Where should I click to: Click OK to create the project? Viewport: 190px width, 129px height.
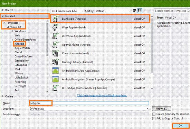(x=181, y=126)
